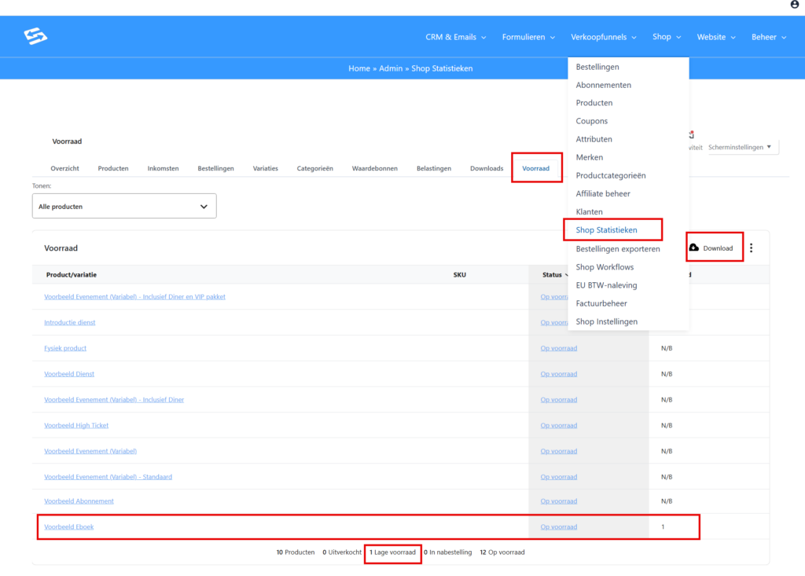This screenshot has width=805, height=576.
Task: Expand the CRM & Emails menu
Action: coord(455,37)
